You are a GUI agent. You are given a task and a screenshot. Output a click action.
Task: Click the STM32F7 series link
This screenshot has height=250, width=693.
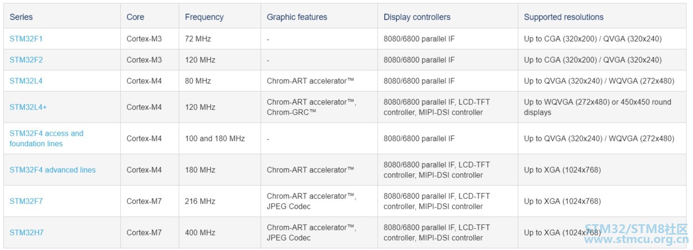click(x=26, y=201)
